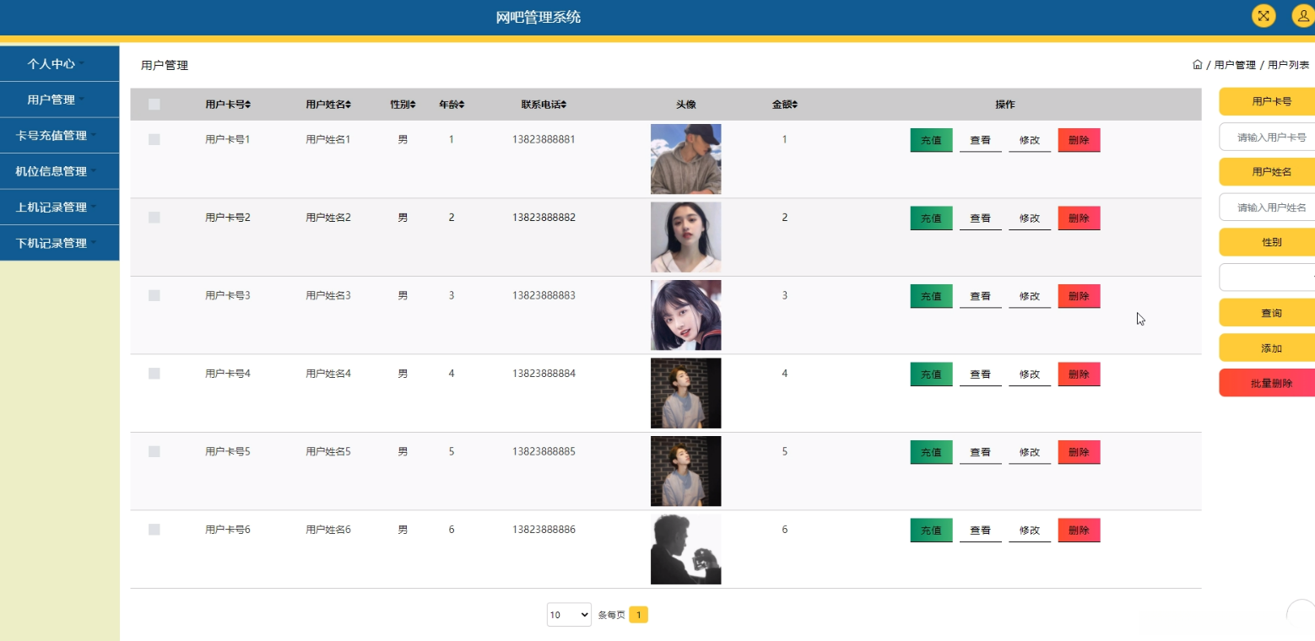Viewport: 1315px width, 641px height.
Task: Open the user profile icon in header
Action: [1303, 16]
